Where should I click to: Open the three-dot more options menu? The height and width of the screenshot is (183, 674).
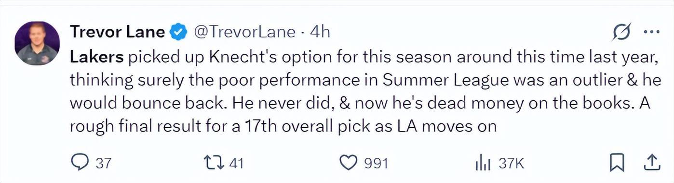pyautogui.click(x=651, y=33)
